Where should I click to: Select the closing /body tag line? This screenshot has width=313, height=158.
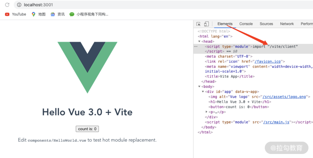209,127
